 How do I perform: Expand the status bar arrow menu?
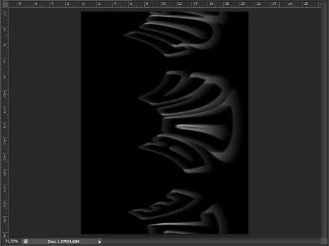coord(99,242)
